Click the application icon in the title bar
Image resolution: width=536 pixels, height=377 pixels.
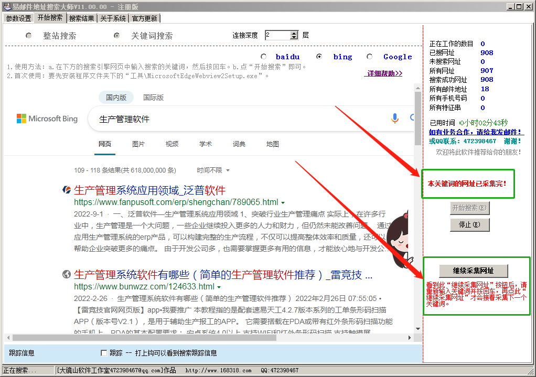click(x=6, y=6)
